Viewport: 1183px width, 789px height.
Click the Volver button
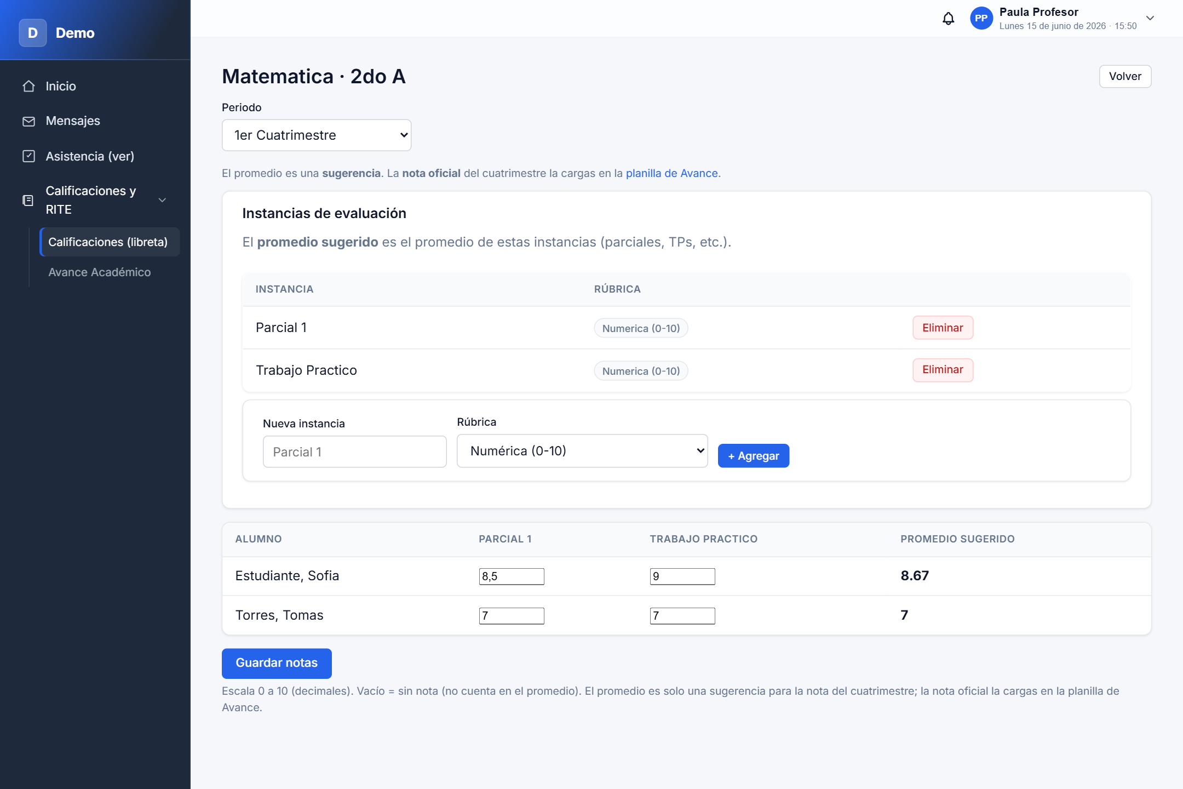coord(1125,76)
